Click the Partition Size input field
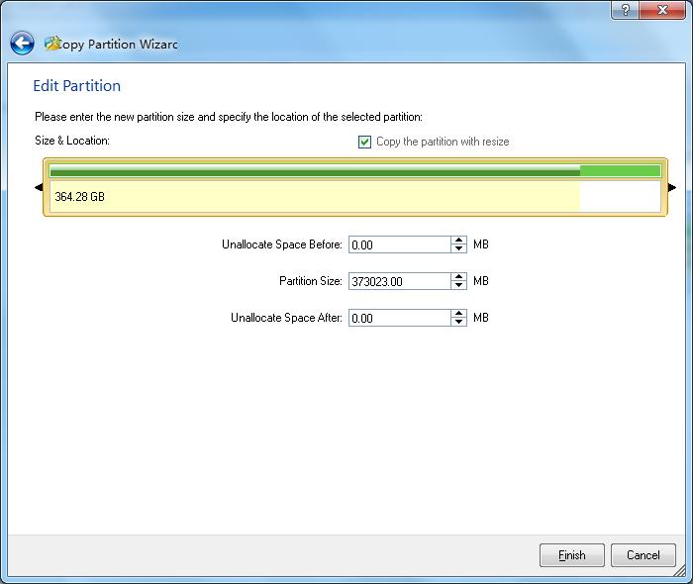 coord(399,281)
